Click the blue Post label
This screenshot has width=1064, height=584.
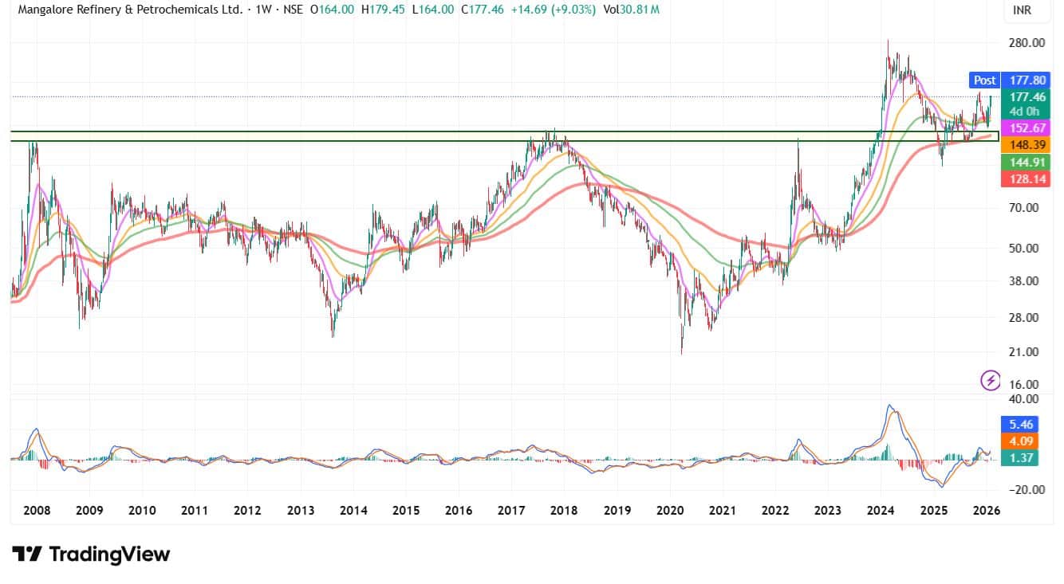click(984, 80)
